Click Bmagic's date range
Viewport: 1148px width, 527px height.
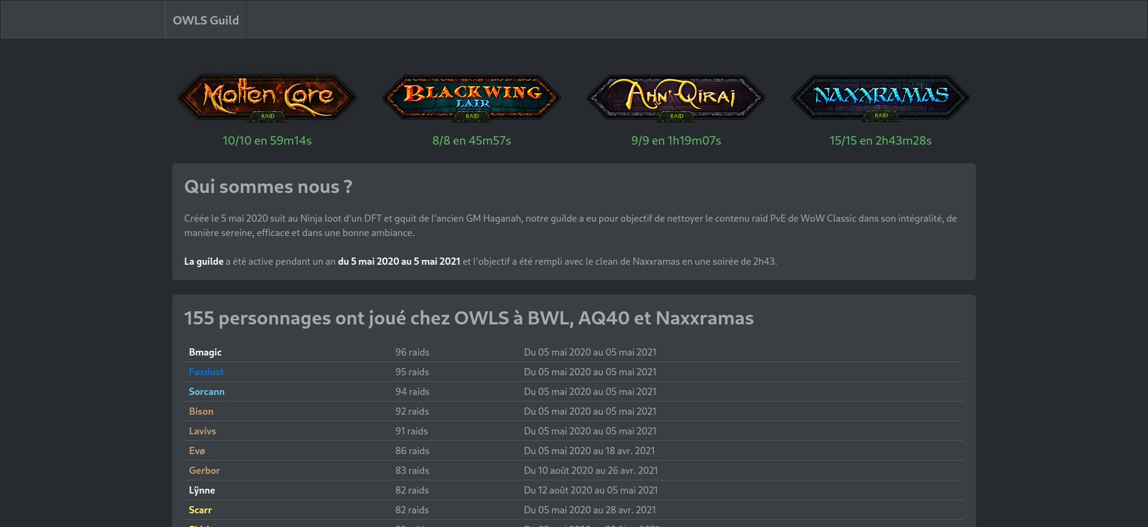[x=590, y=352]
